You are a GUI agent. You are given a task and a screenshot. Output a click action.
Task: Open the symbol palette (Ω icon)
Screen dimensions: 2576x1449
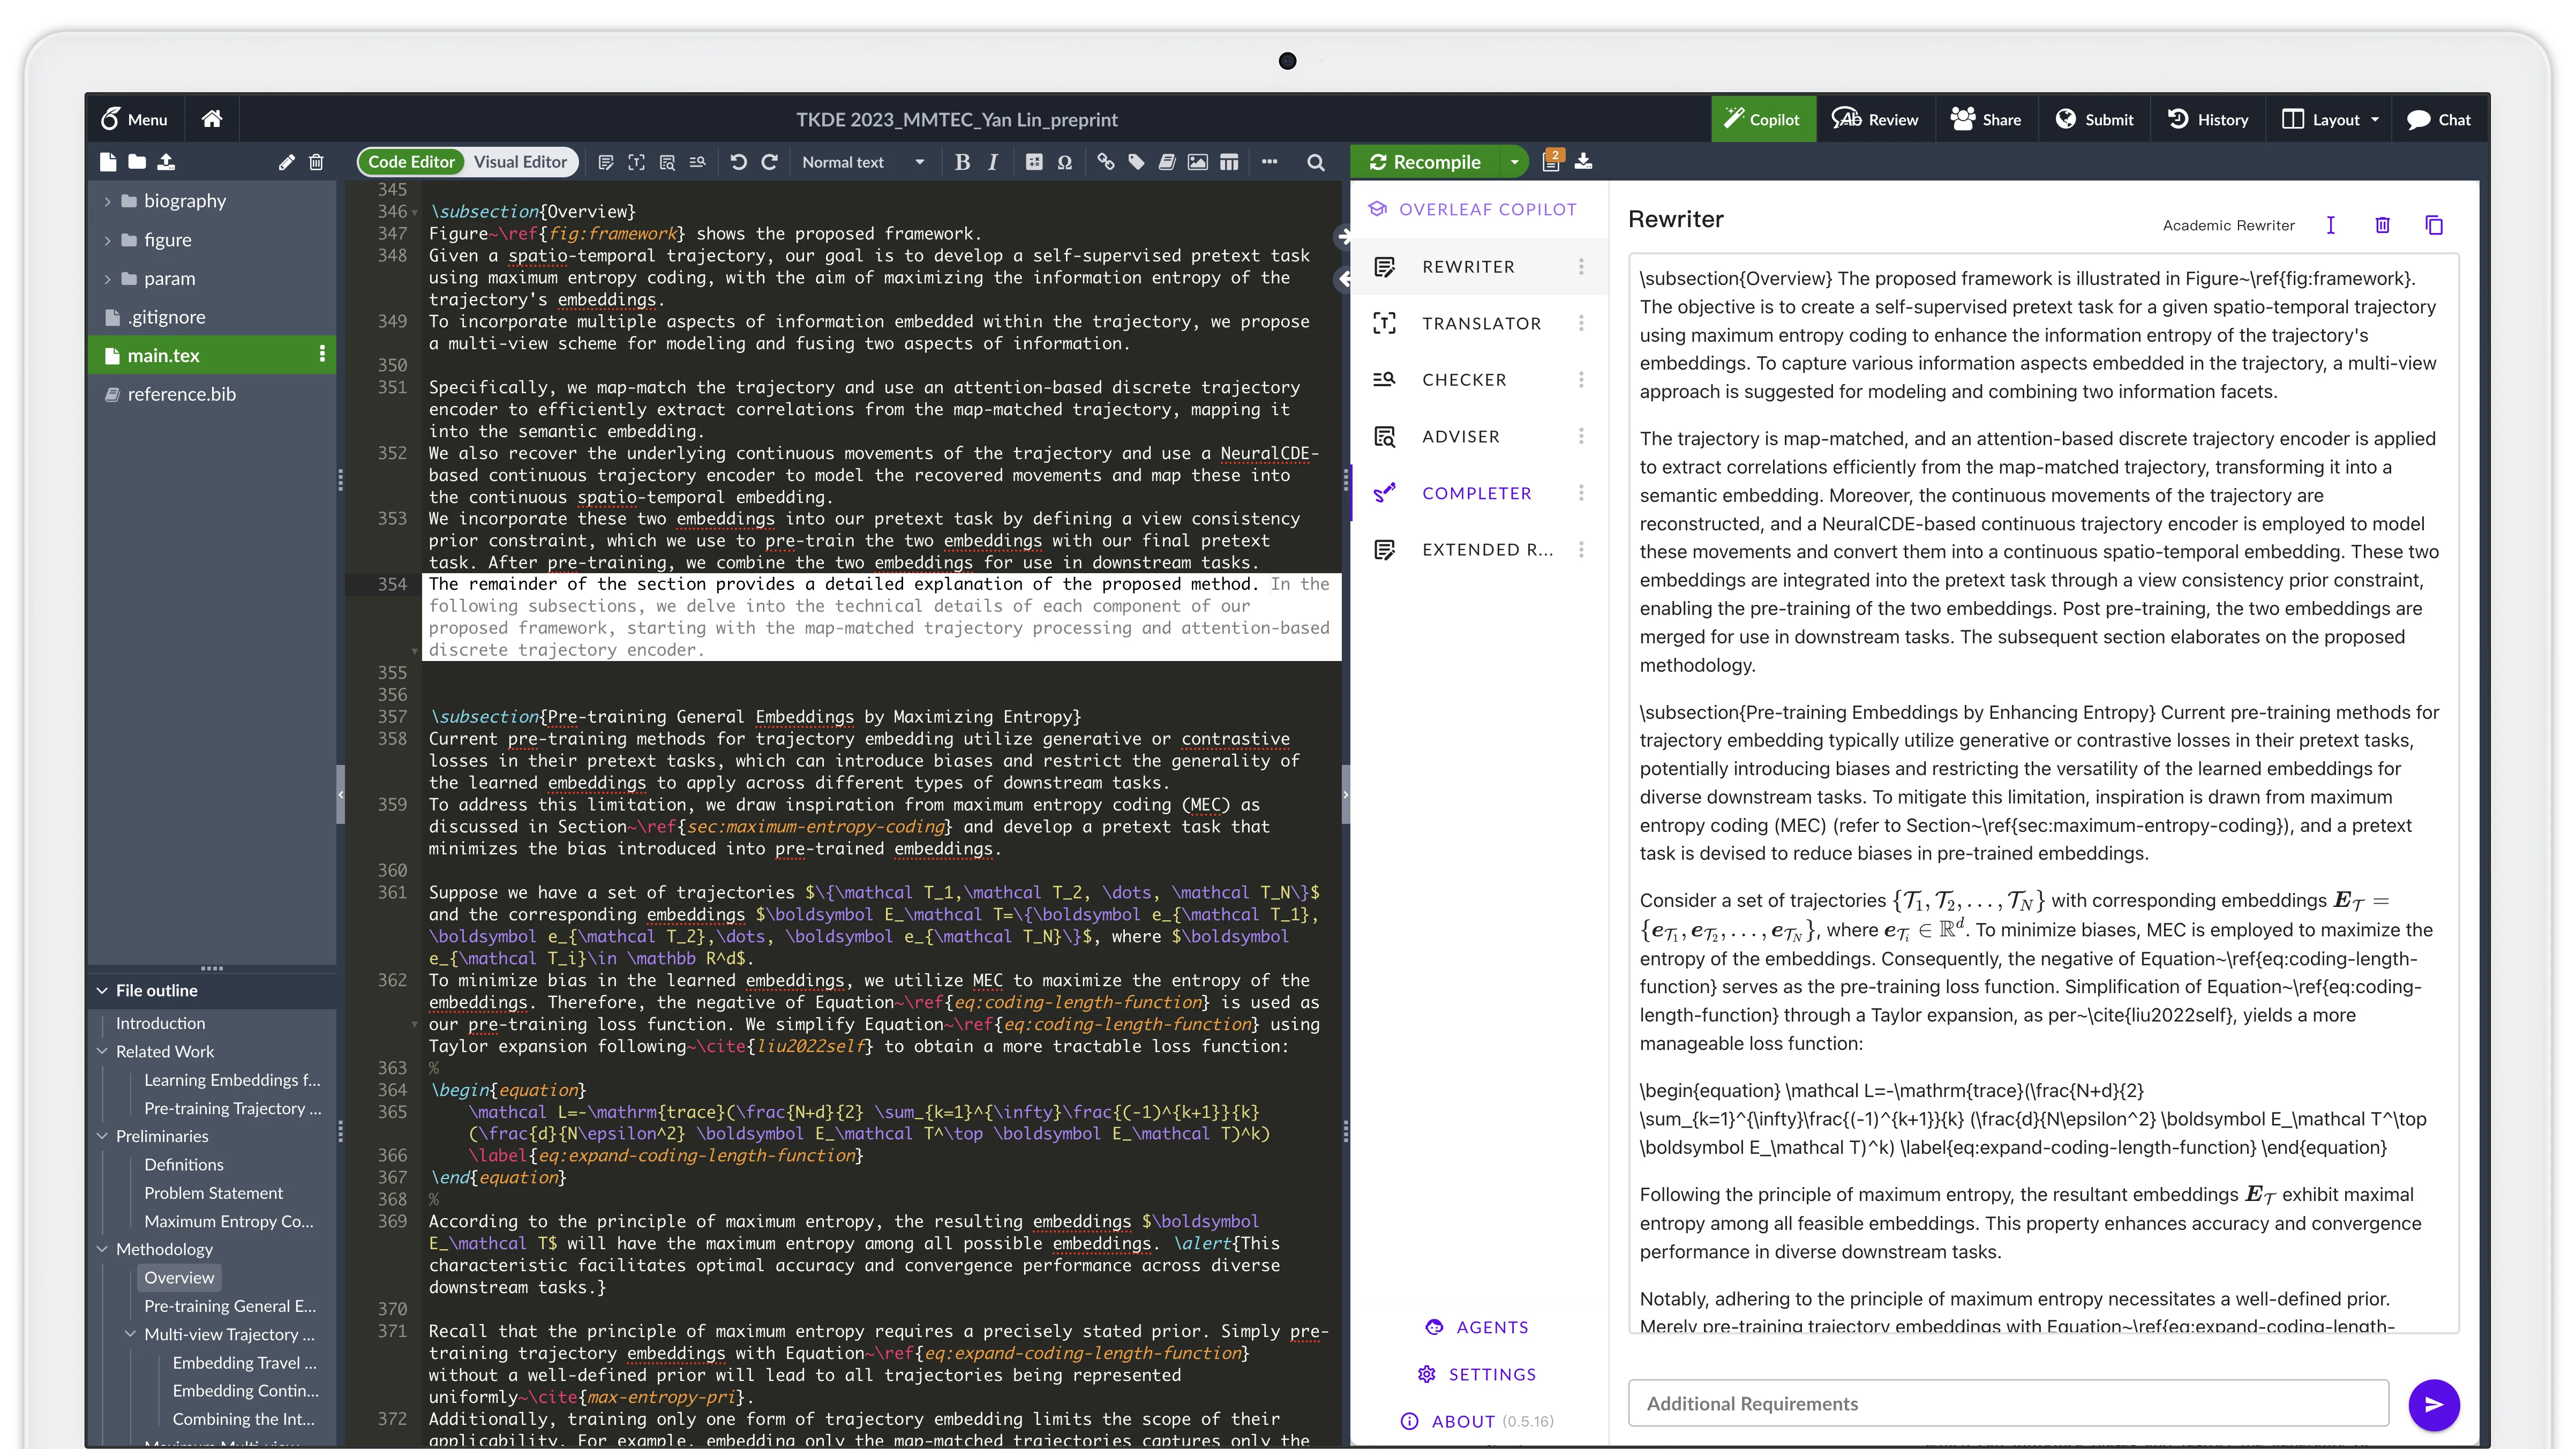pyautogui.click(x=1064, y=161)
